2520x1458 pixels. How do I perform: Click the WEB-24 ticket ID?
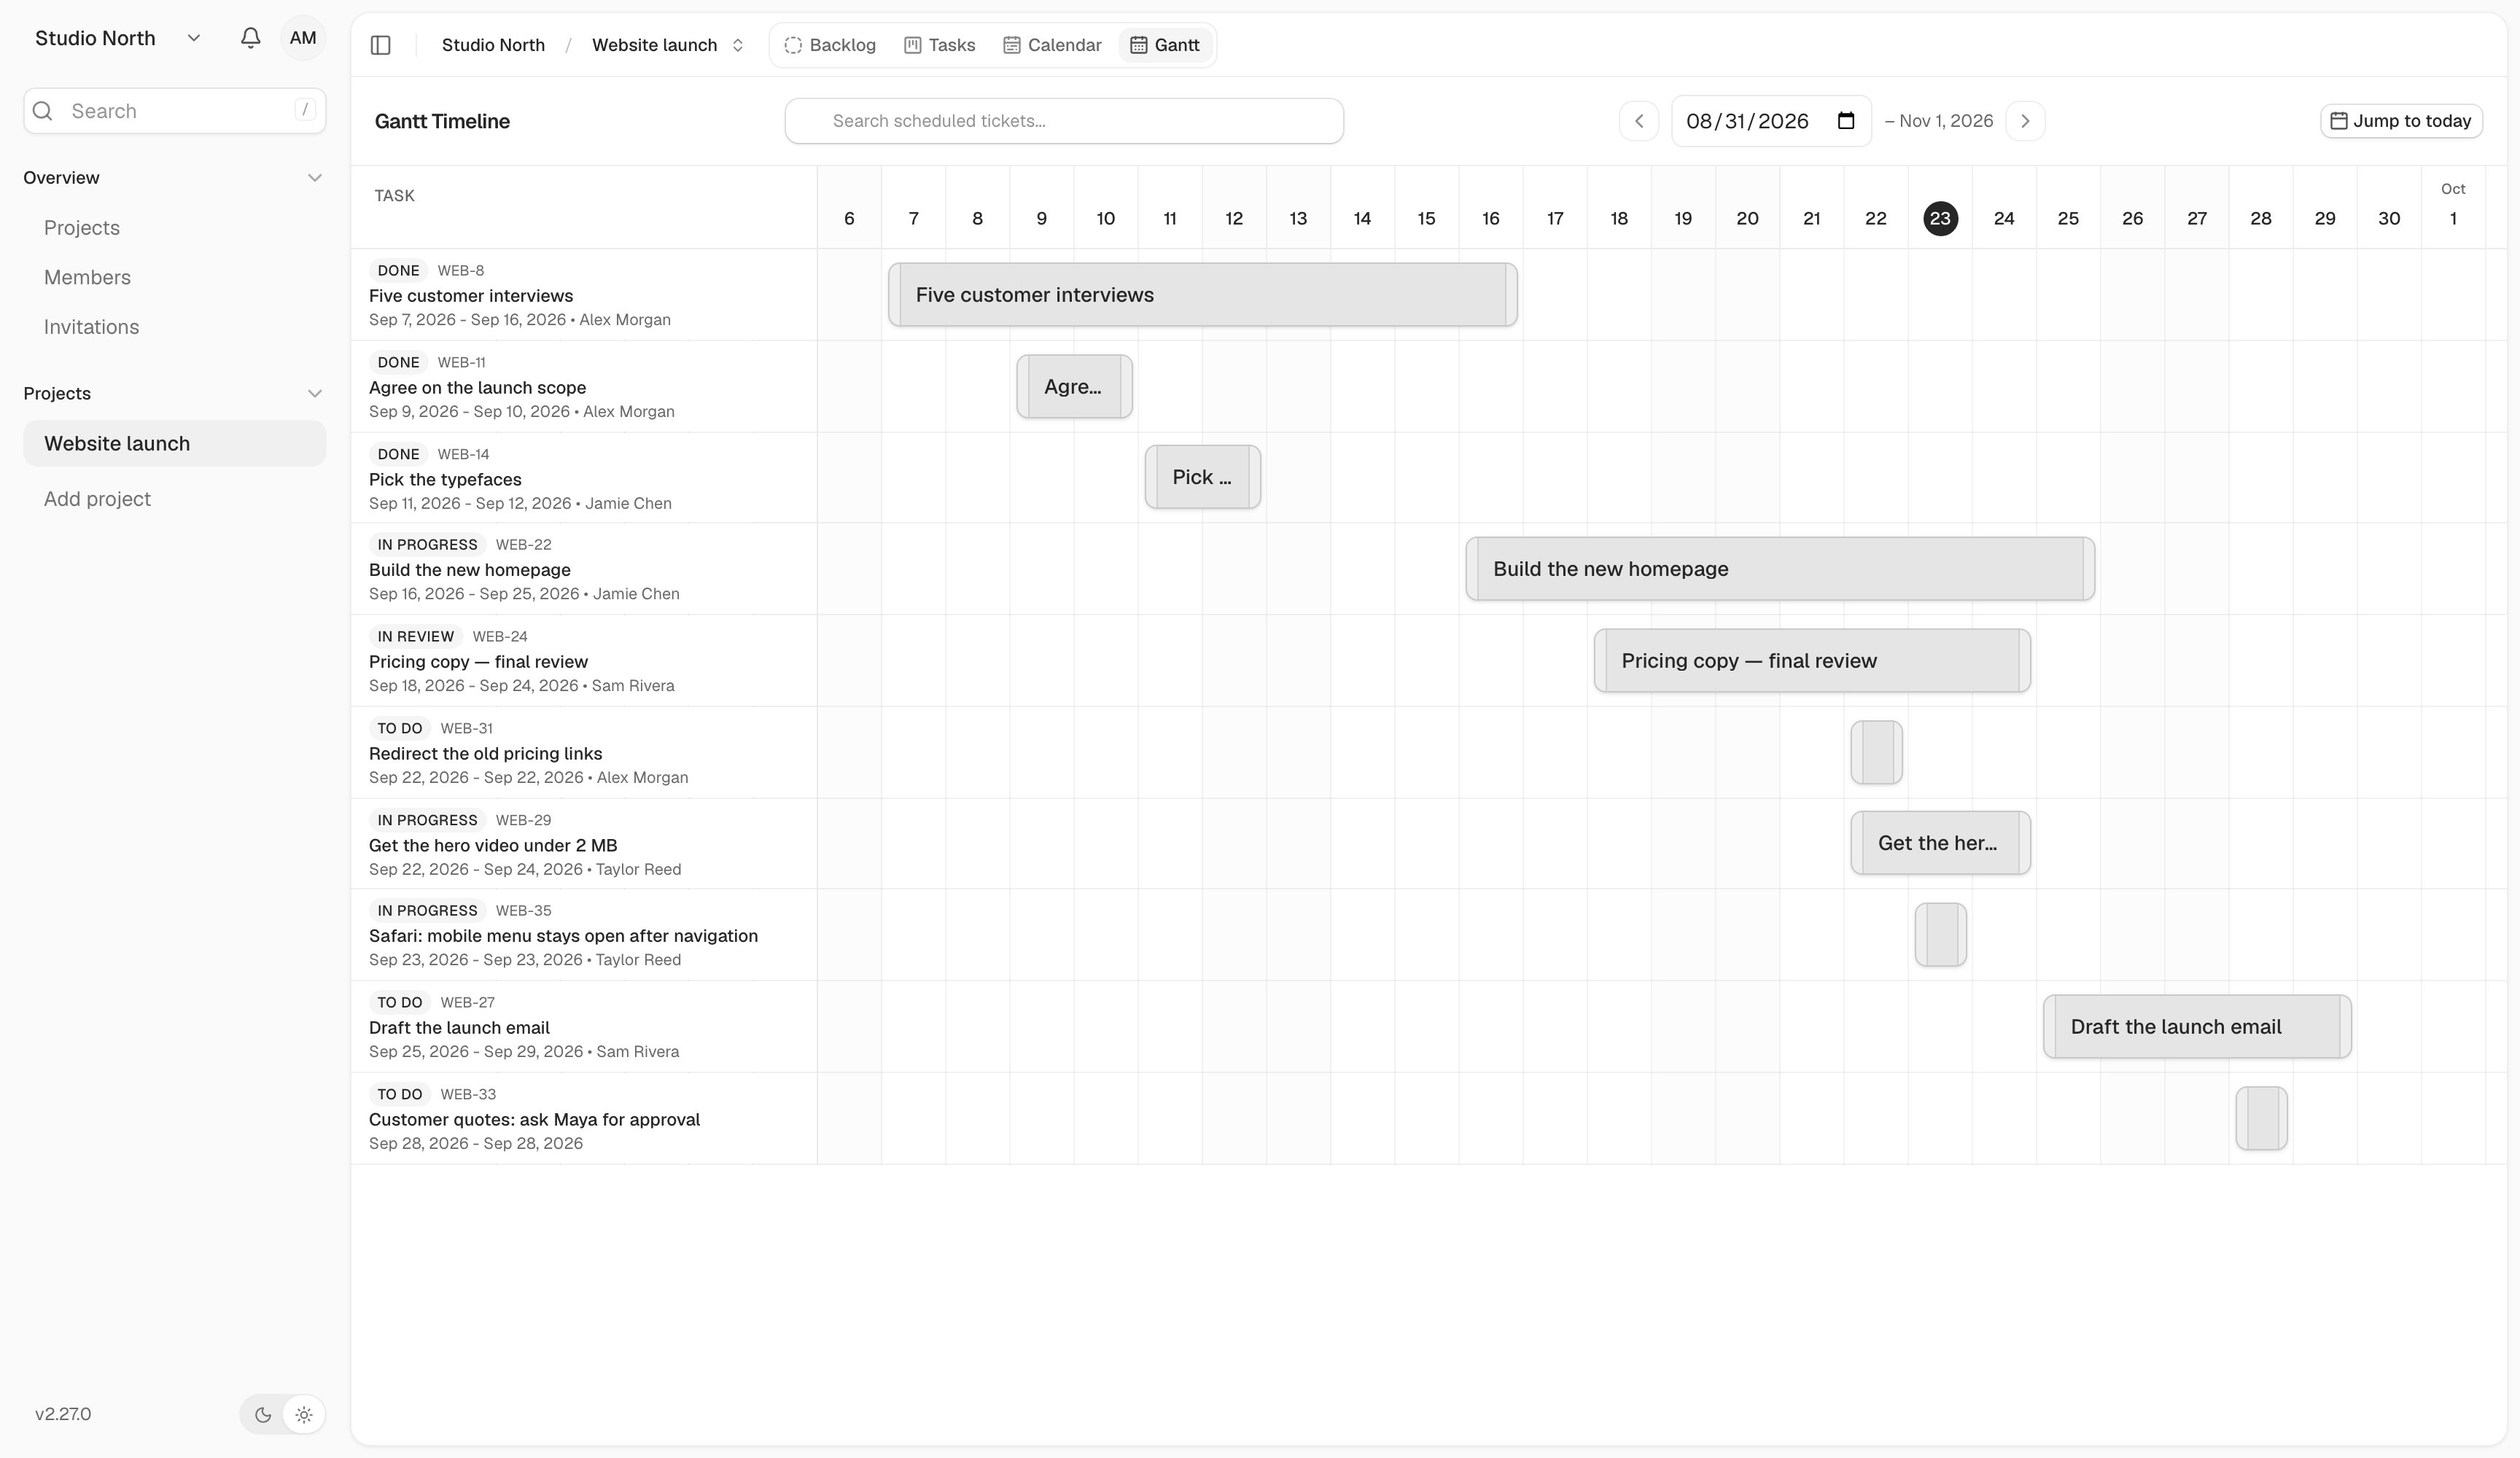tap(500, 637)
